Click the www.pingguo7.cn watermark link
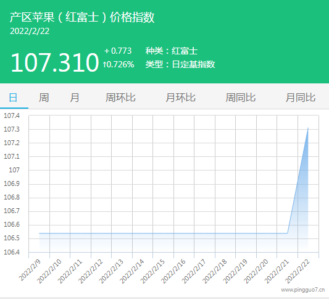The width and height of the screenshot is (329, 299). click(303, 290)
